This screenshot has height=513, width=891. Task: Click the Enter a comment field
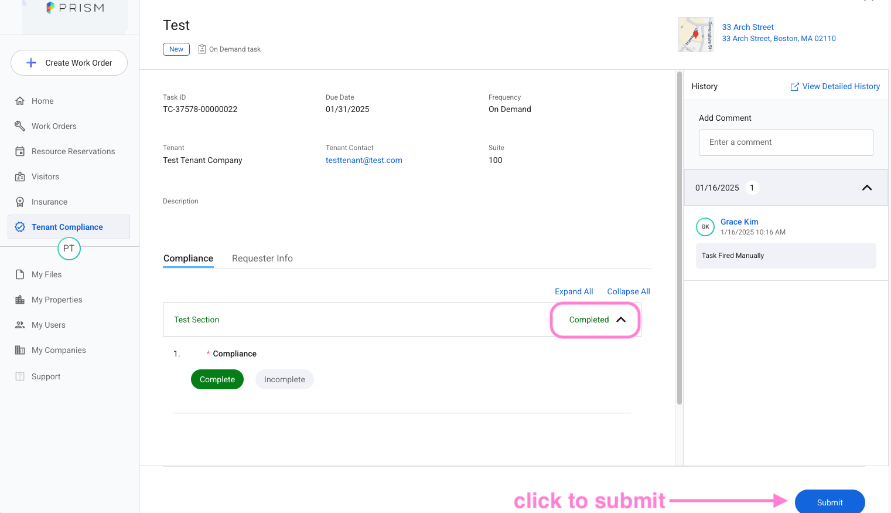point(786,142)
